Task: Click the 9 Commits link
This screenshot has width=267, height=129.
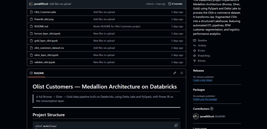Action: 175,4
